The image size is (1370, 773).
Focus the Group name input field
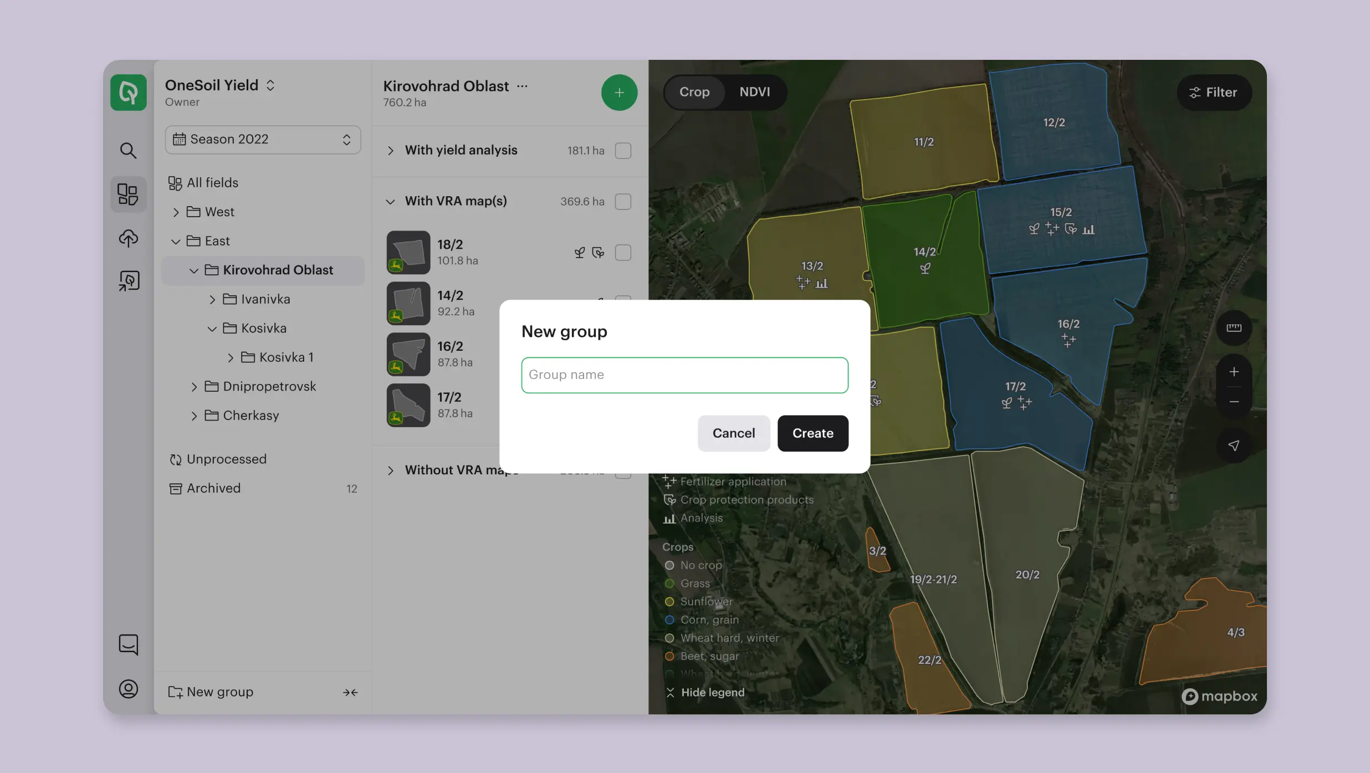684,375
